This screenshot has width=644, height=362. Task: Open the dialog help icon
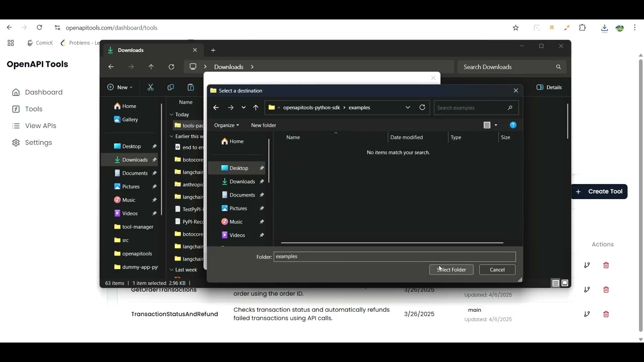click(x=513, y=125)
